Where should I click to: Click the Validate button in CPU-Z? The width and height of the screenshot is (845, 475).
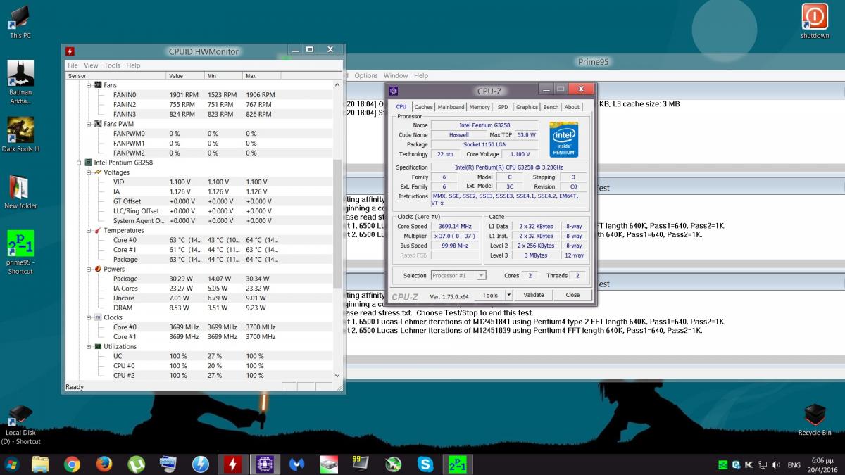(x=534, y=295)
